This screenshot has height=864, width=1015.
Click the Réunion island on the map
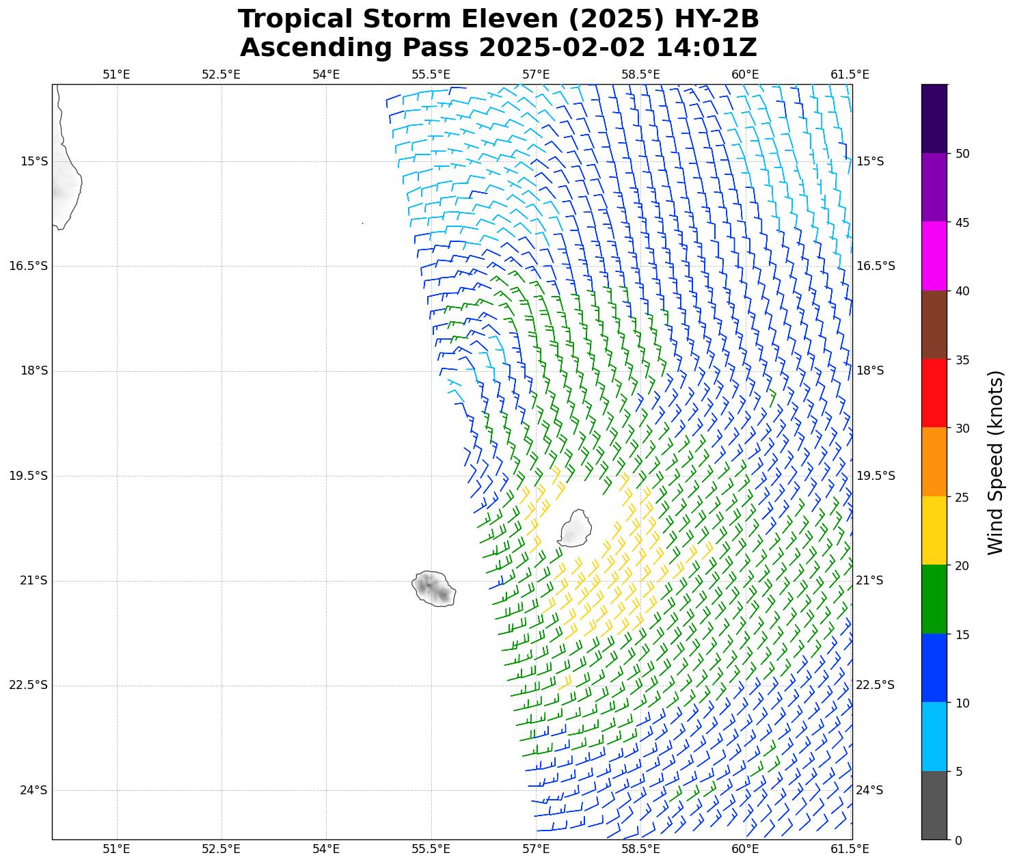click(433, 589)
